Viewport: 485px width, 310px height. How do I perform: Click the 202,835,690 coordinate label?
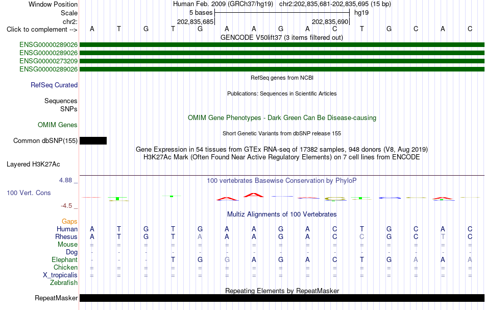click(x=330, y=21)
